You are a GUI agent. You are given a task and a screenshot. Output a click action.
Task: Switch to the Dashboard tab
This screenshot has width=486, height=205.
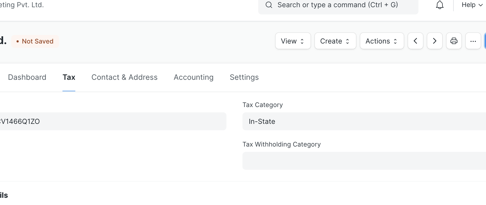[27, 77]
